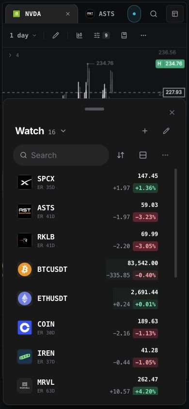Toggle the watchlist row layout view

143,155
